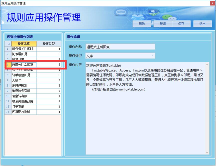Select the 消息已转发 operation
Image resolution: width=216 pixels, height=166 pixels.
[24, 85]
